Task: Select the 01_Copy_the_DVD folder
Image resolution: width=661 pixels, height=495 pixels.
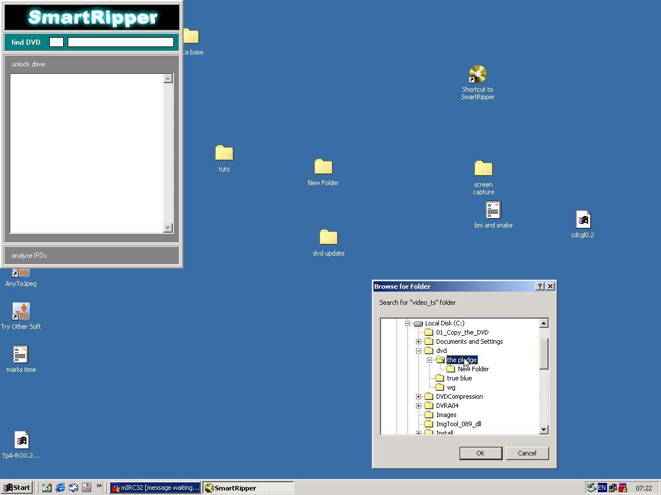Action: tap(462, 332)
